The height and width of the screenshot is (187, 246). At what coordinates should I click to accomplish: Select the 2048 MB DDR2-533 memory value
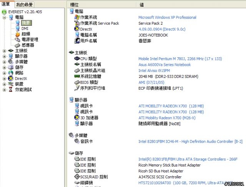pos(168,77)
